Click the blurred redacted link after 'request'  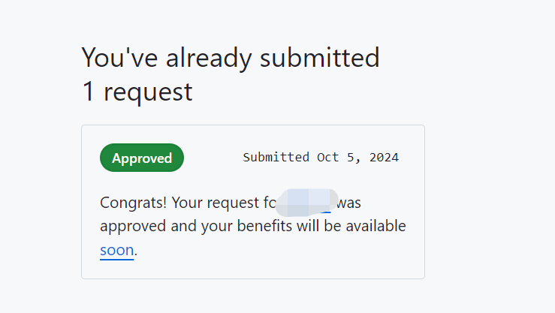pyautogui.click(x=306, y=203)
